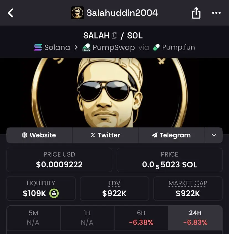229x234 pixels.
Task: Select the 24H timeframe tab
Action: point(195,218)
